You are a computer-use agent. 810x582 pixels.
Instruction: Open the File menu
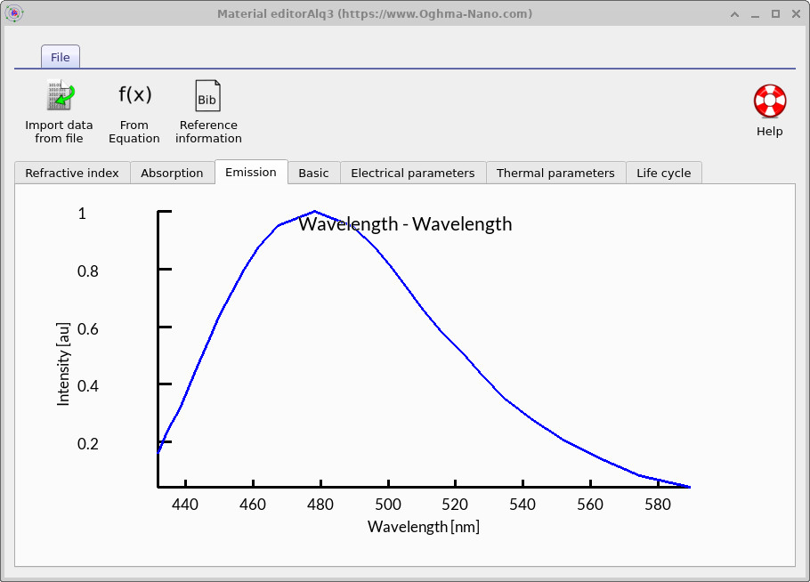coord(60,56)
